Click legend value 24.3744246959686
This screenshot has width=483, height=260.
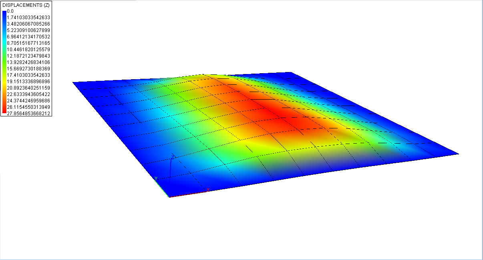[28, 101]
